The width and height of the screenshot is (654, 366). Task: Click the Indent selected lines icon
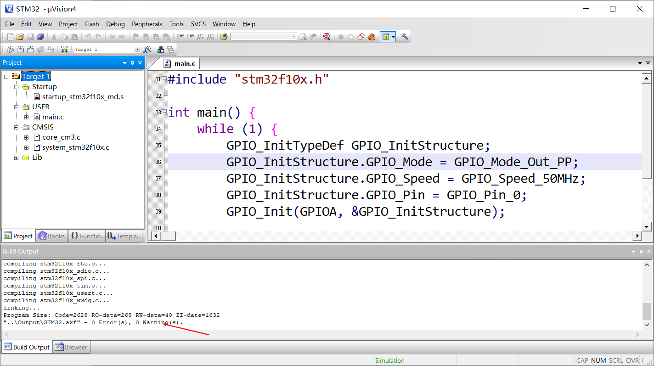[180, 37]
